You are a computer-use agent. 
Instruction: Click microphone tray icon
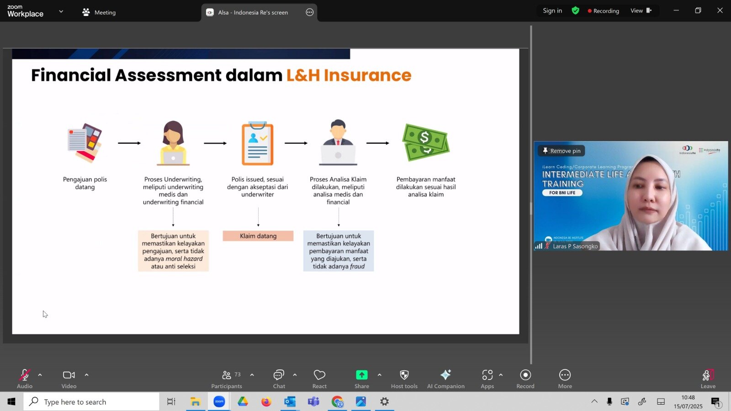click(609, 401)
